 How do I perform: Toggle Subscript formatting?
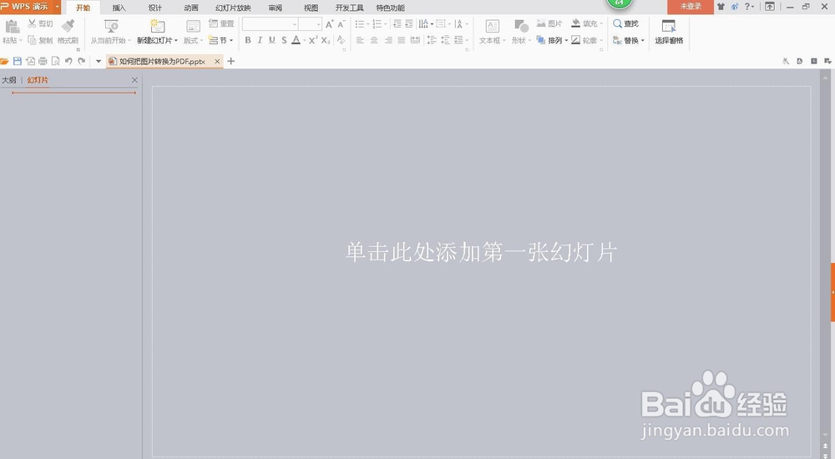326,40
